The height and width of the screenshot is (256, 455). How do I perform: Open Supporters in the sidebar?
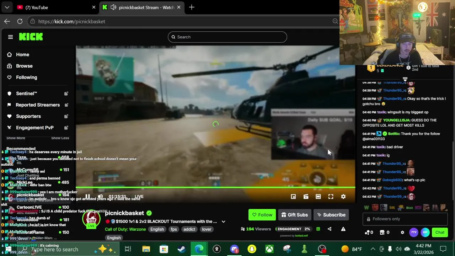[28, 116]
